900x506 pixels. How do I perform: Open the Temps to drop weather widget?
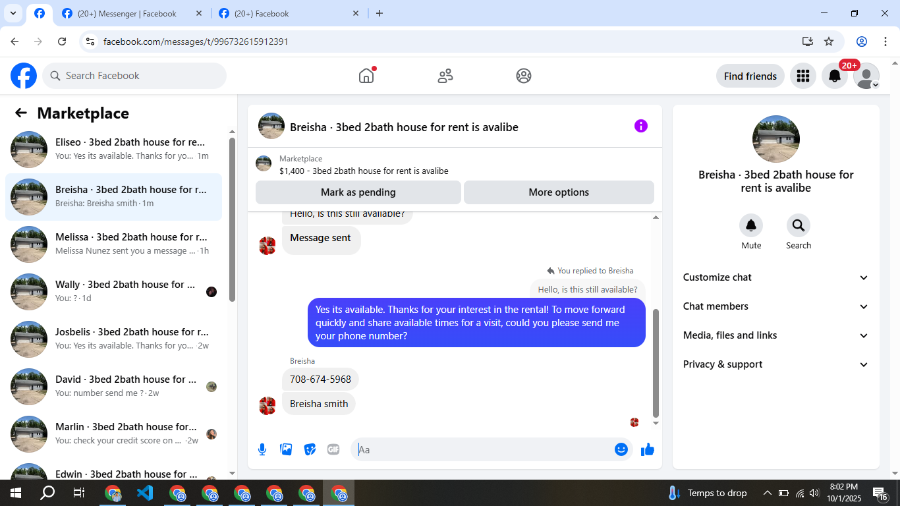(x=706, y=493)
